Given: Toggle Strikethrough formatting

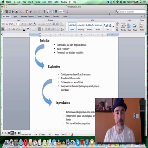Looking at the screenshot, I should [x=14, y=29].
